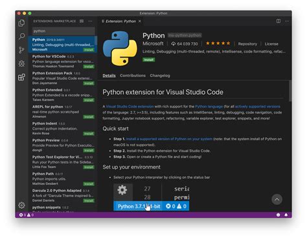The height and width of the screenshot is (238, 307).
Task: Close the Extension: Python tab
Action: [x=140, y=21]
